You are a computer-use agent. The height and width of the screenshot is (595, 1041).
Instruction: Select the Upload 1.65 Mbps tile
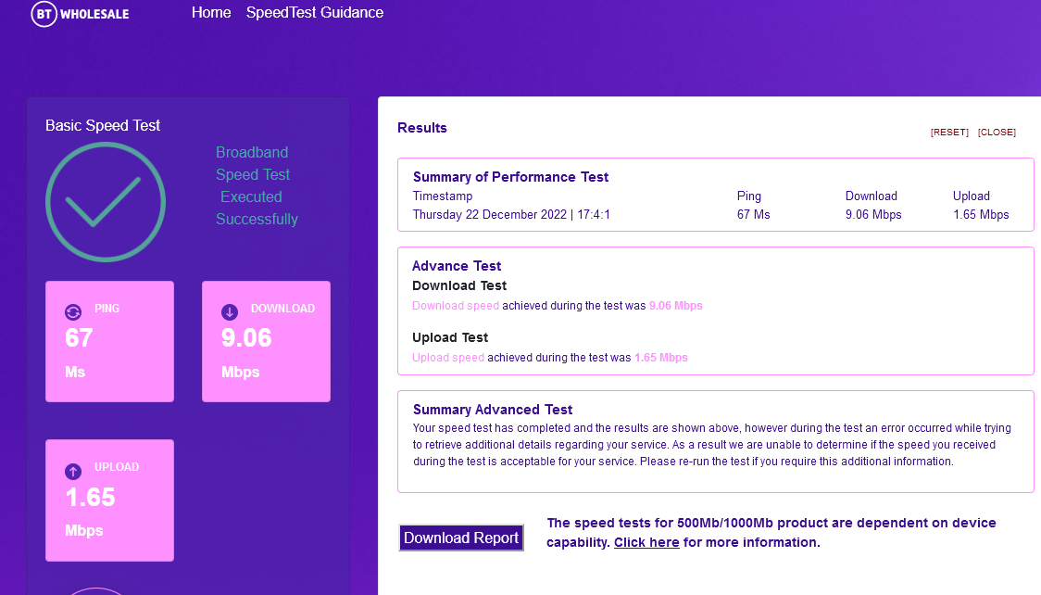pyautogui.click(x=109, y=500)
